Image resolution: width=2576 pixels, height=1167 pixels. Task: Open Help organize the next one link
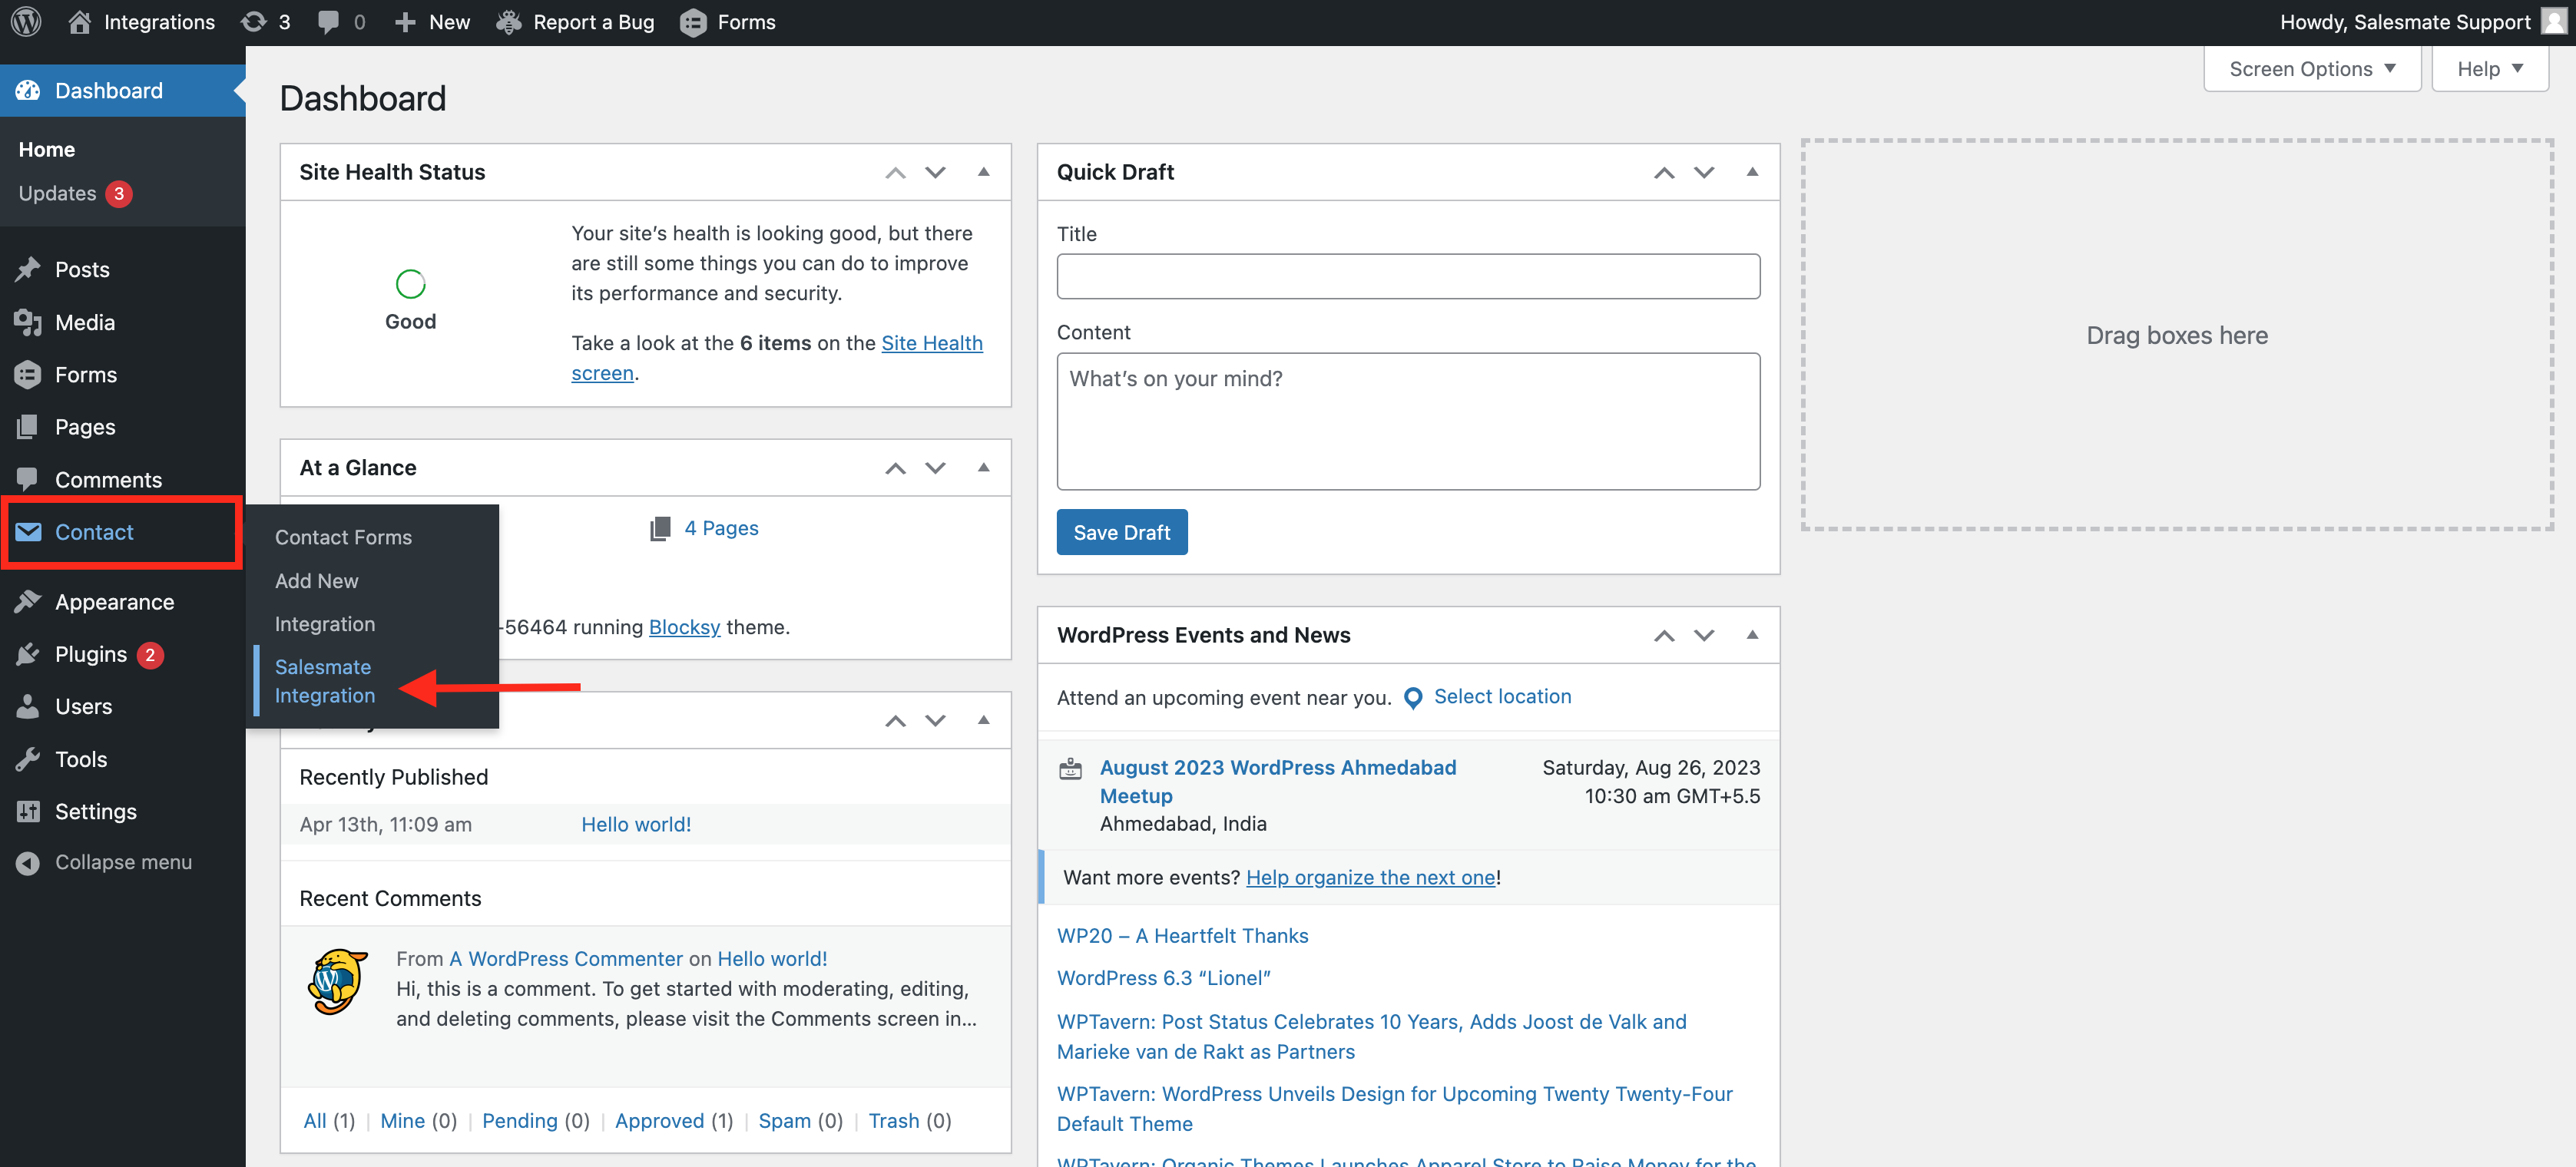point(1371,877)
